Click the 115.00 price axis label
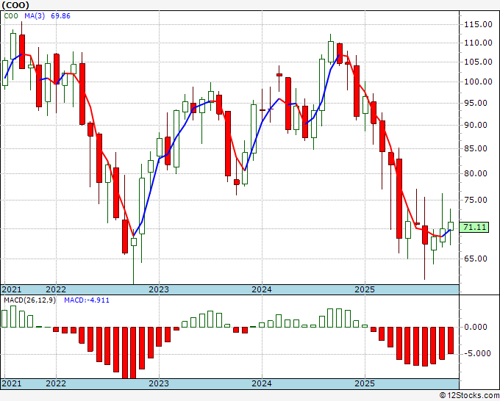Screen dimensions: 500x401 pyautogui.click(x=478, y=24)
